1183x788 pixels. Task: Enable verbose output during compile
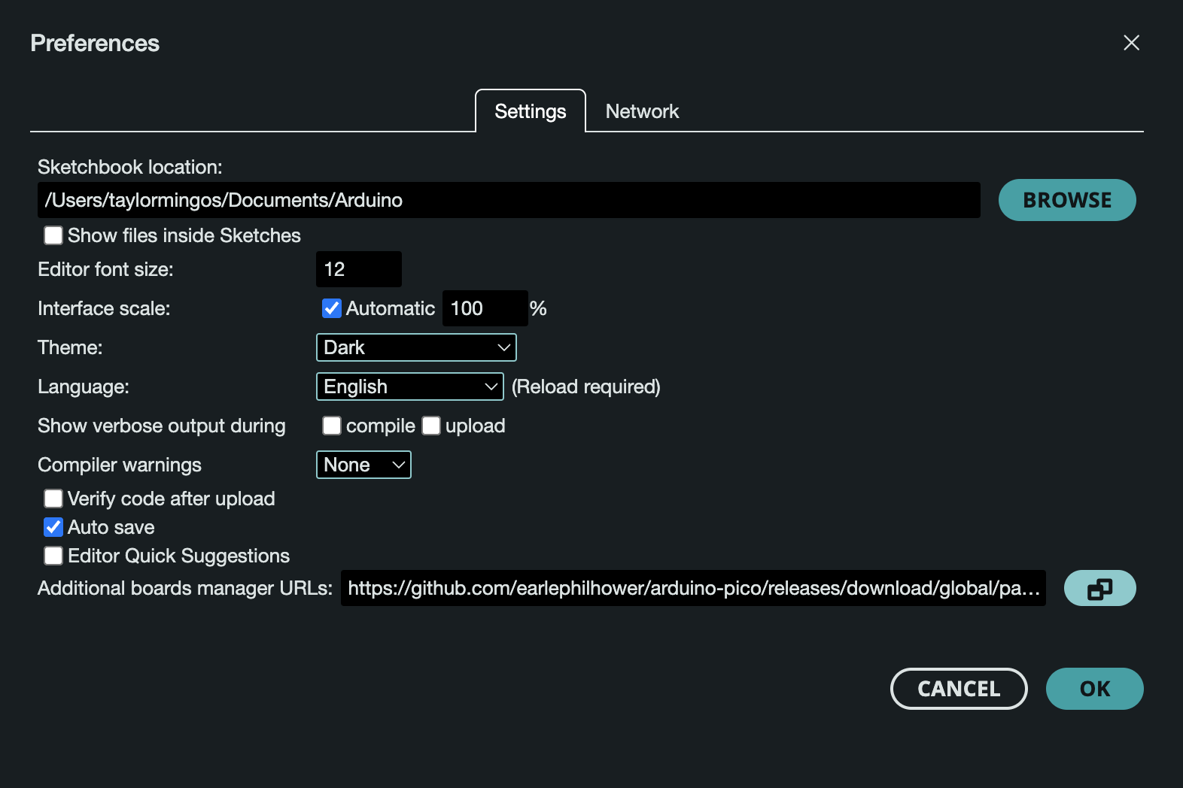[332, 426]
